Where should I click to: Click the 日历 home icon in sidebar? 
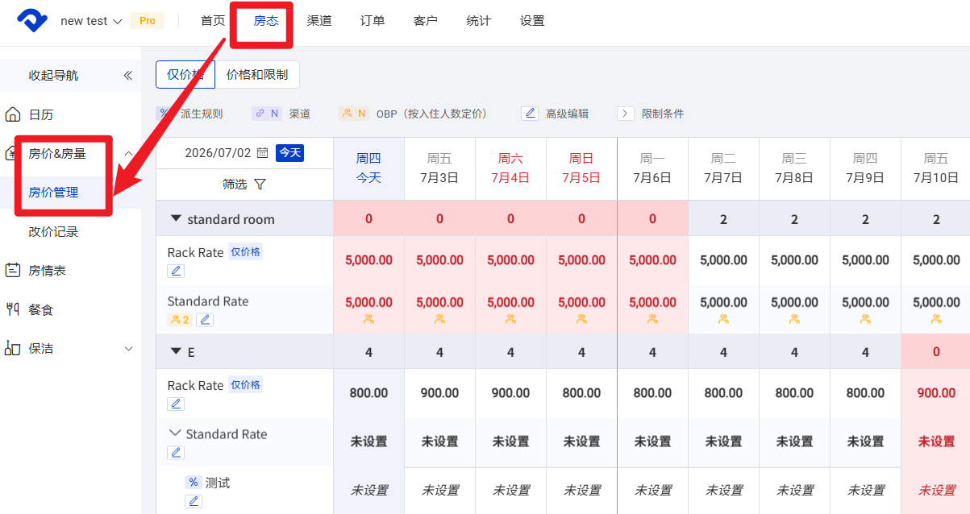pos(13,114)
